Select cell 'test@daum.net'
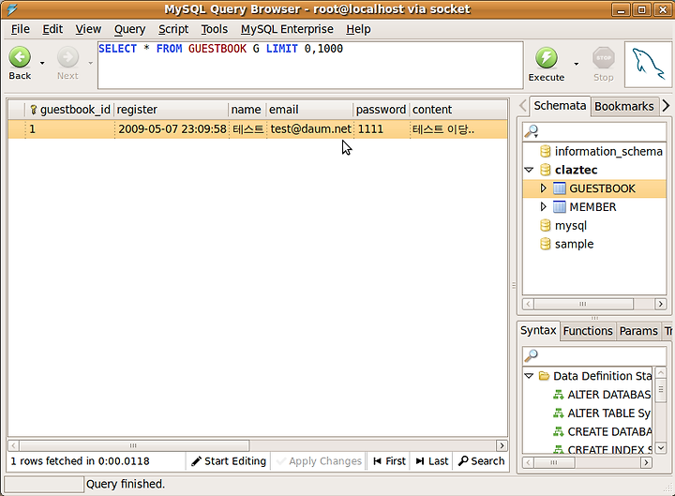Screen dimensions: 675x496 coord(310,129)
